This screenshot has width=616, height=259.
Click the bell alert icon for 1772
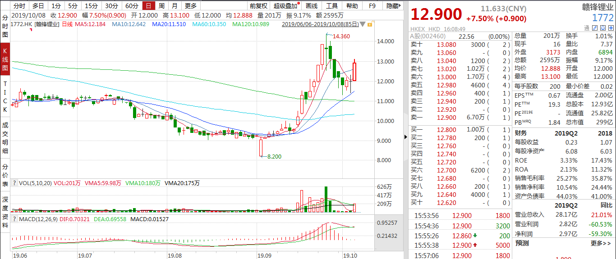pyautogui.click(x=602, y=28)
